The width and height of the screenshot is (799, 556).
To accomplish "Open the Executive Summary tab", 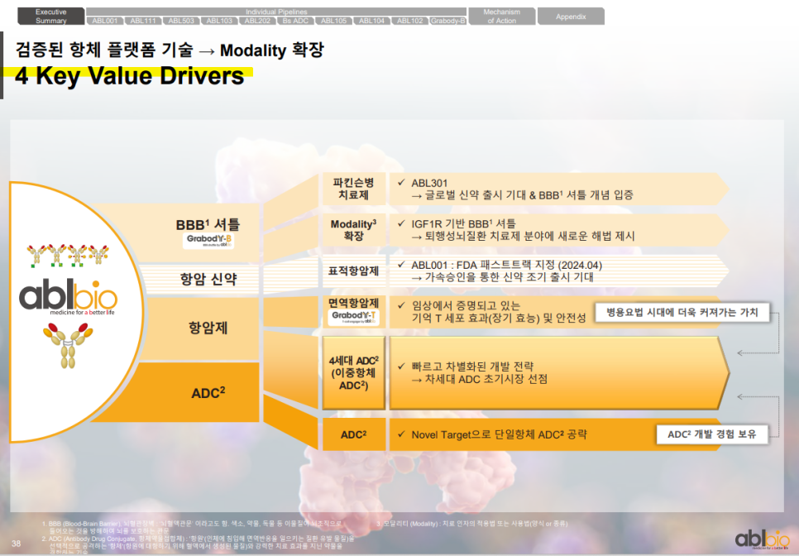I will [x=51, y=17].
